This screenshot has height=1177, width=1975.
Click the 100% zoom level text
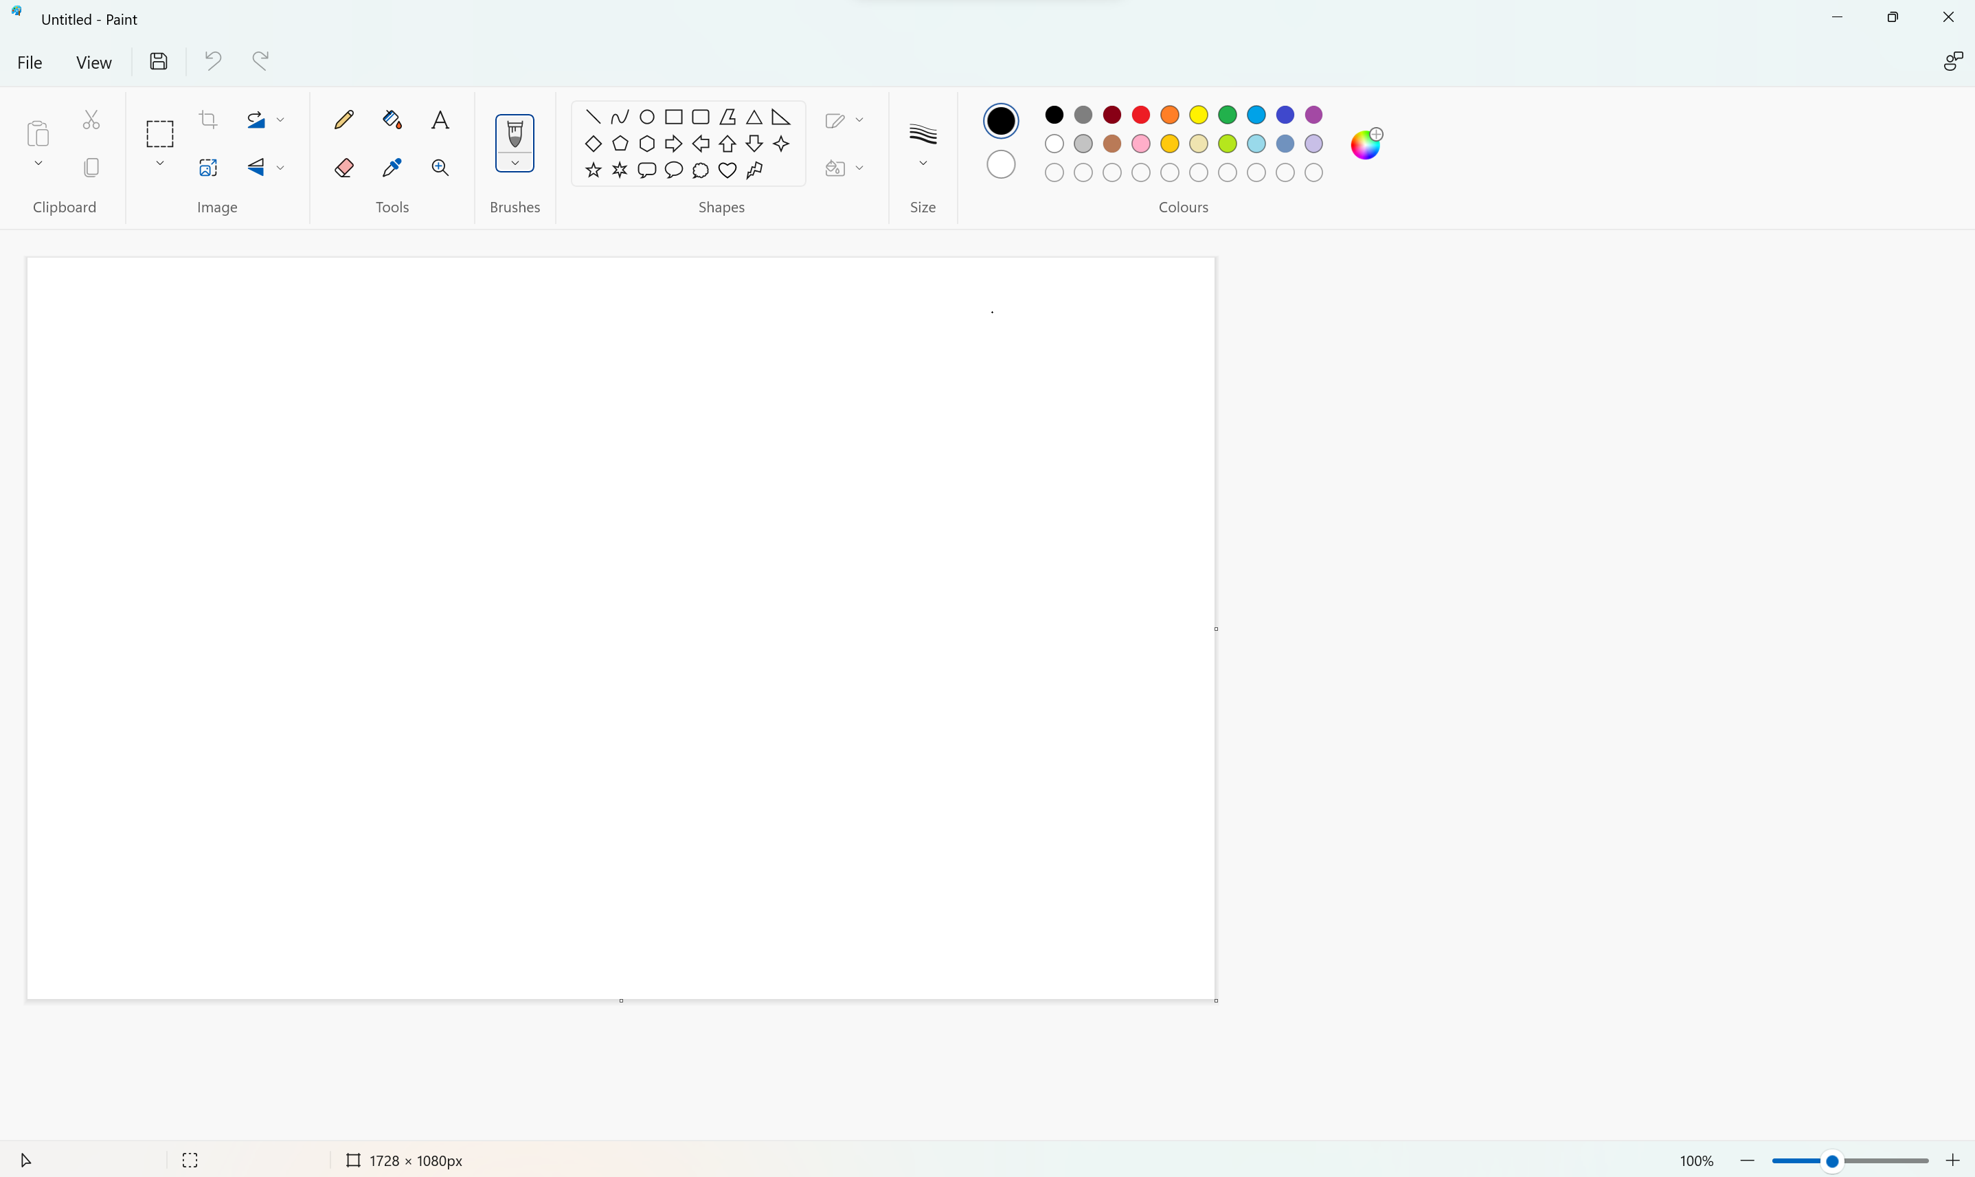click(x=1697, y=1161)
